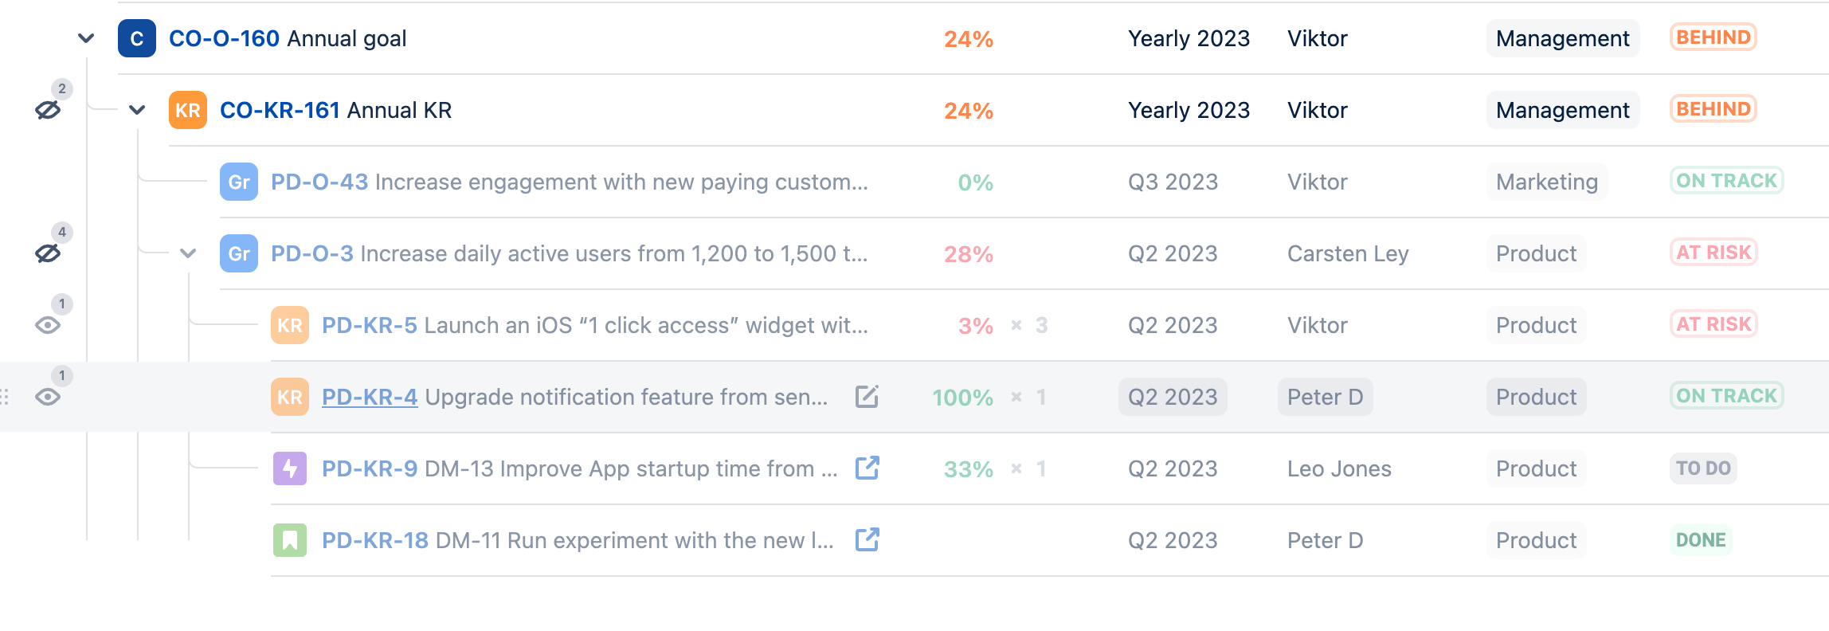The width and height of the screenshot is (1829, 631).
Task: Open external link icon for PD-KR-18
Action: (x=867, y=539)
